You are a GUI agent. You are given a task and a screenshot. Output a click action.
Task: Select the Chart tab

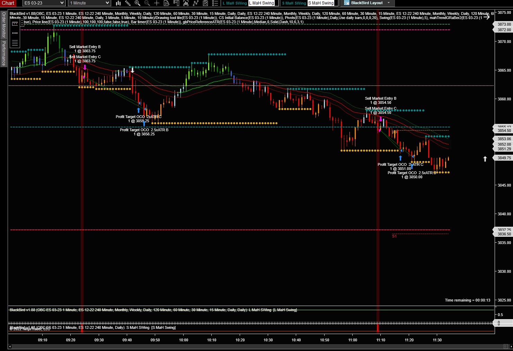(8, 3)
